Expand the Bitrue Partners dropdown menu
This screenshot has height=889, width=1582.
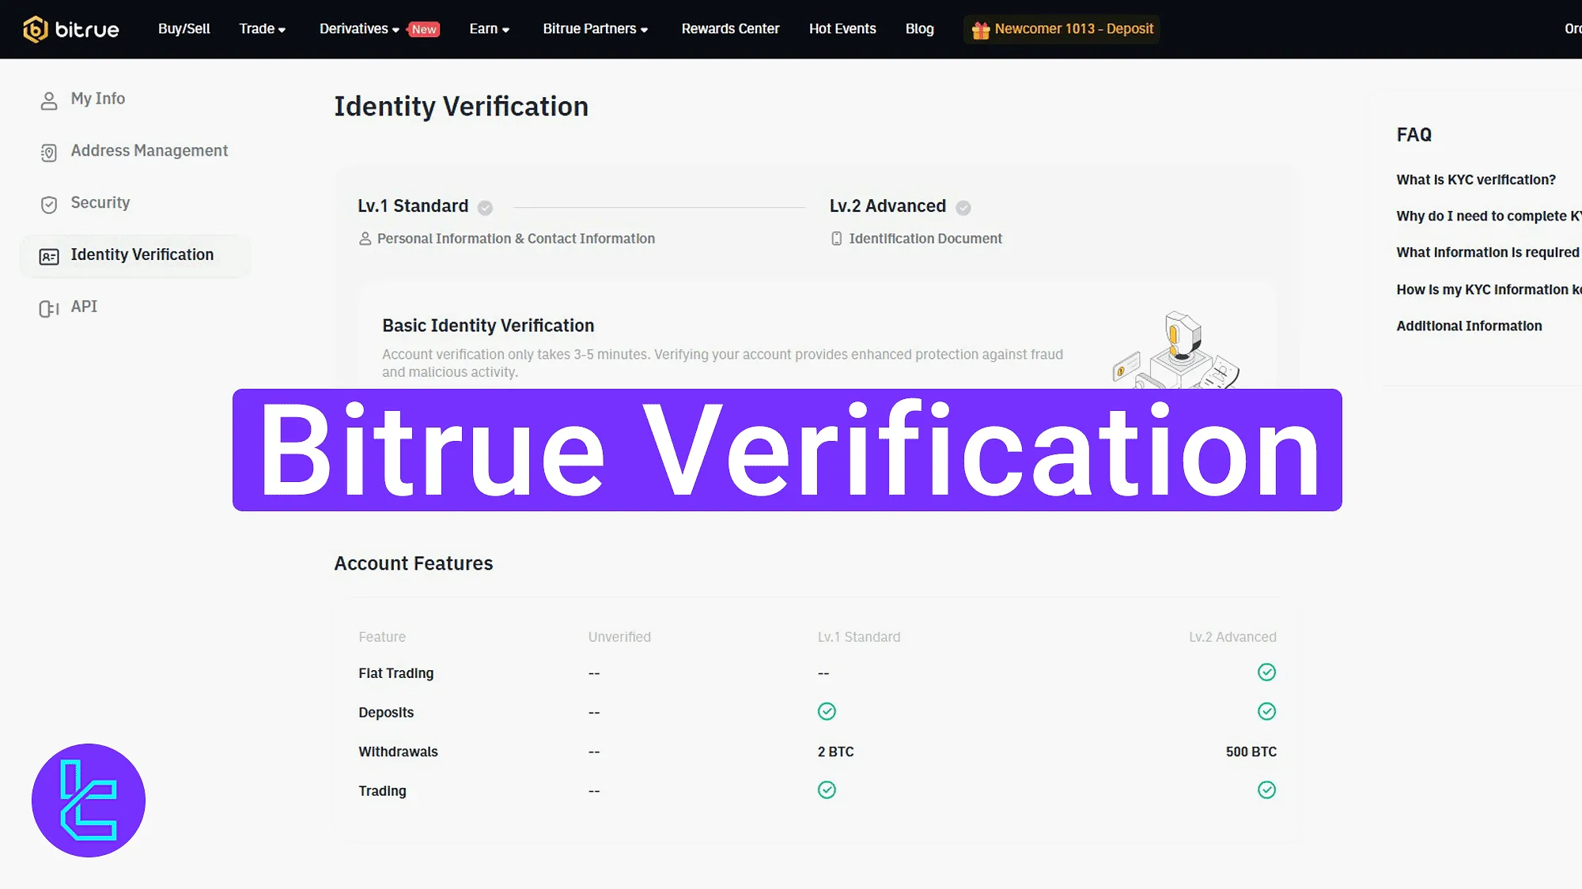point(596,29)
